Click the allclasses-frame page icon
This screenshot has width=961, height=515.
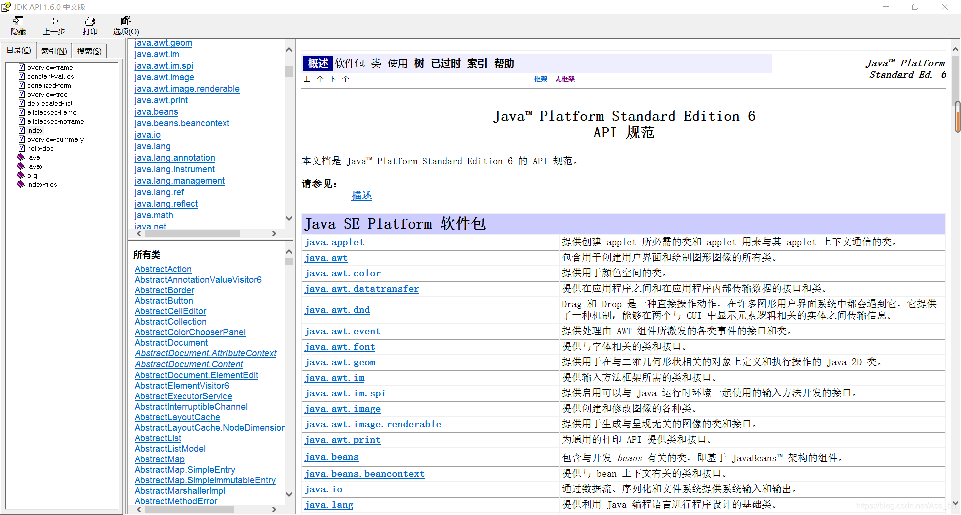coord(22,112)
